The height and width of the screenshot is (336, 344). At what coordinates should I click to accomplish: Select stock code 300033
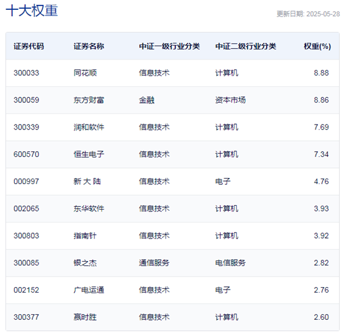[x=26, y=73]
